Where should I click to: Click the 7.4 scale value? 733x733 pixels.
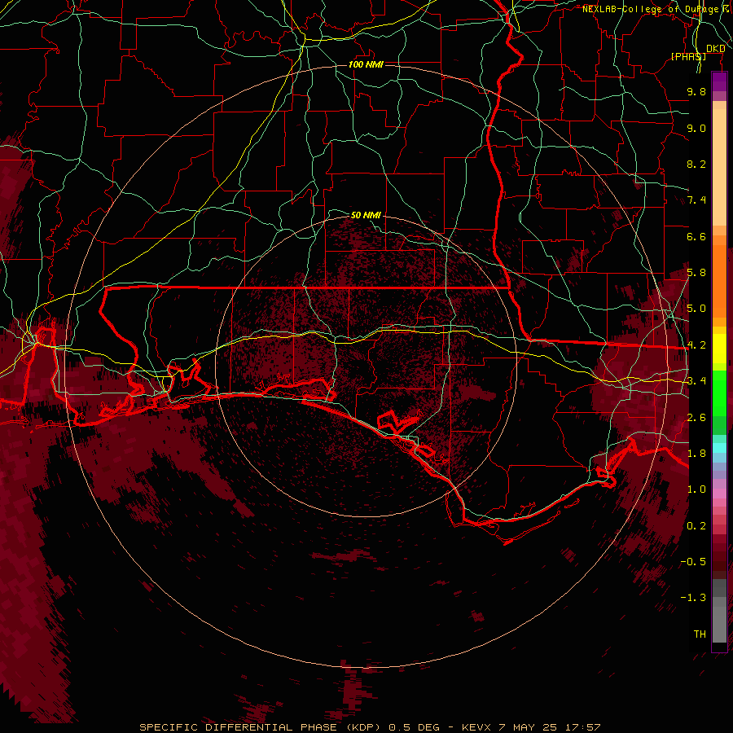696,200
